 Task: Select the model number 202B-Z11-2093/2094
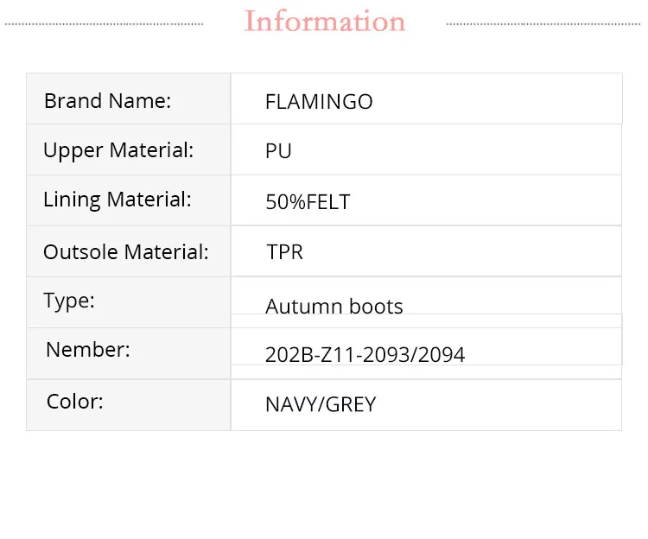coord(365,354)
